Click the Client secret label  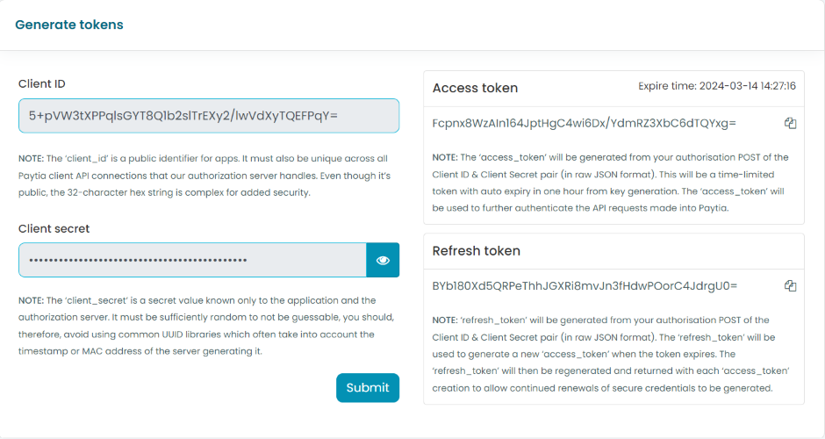(54, 228)
